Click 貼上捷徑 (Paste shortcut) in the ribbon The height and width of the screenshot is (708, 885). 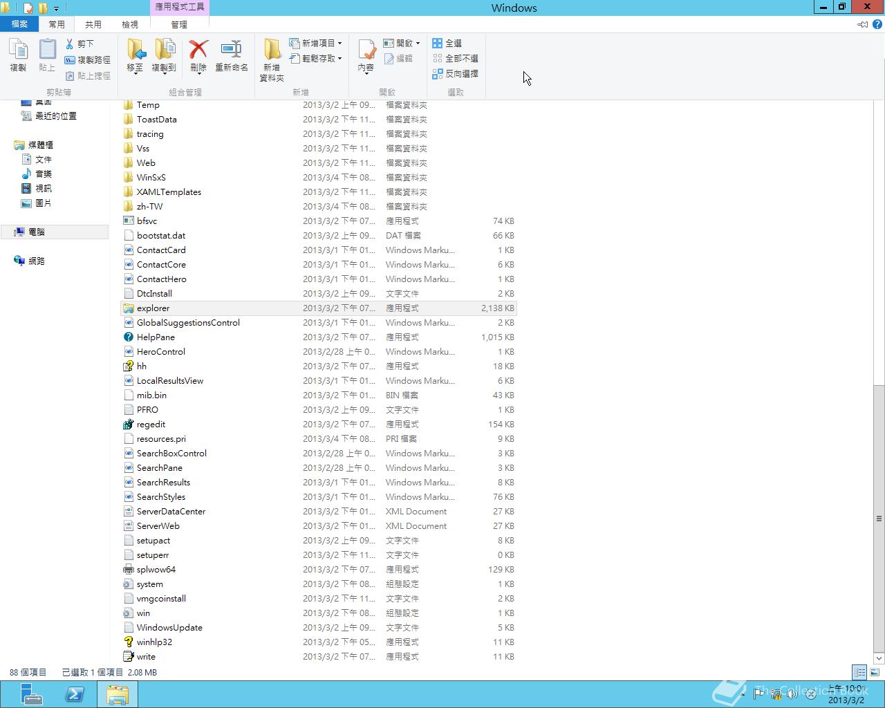(88, 76)
